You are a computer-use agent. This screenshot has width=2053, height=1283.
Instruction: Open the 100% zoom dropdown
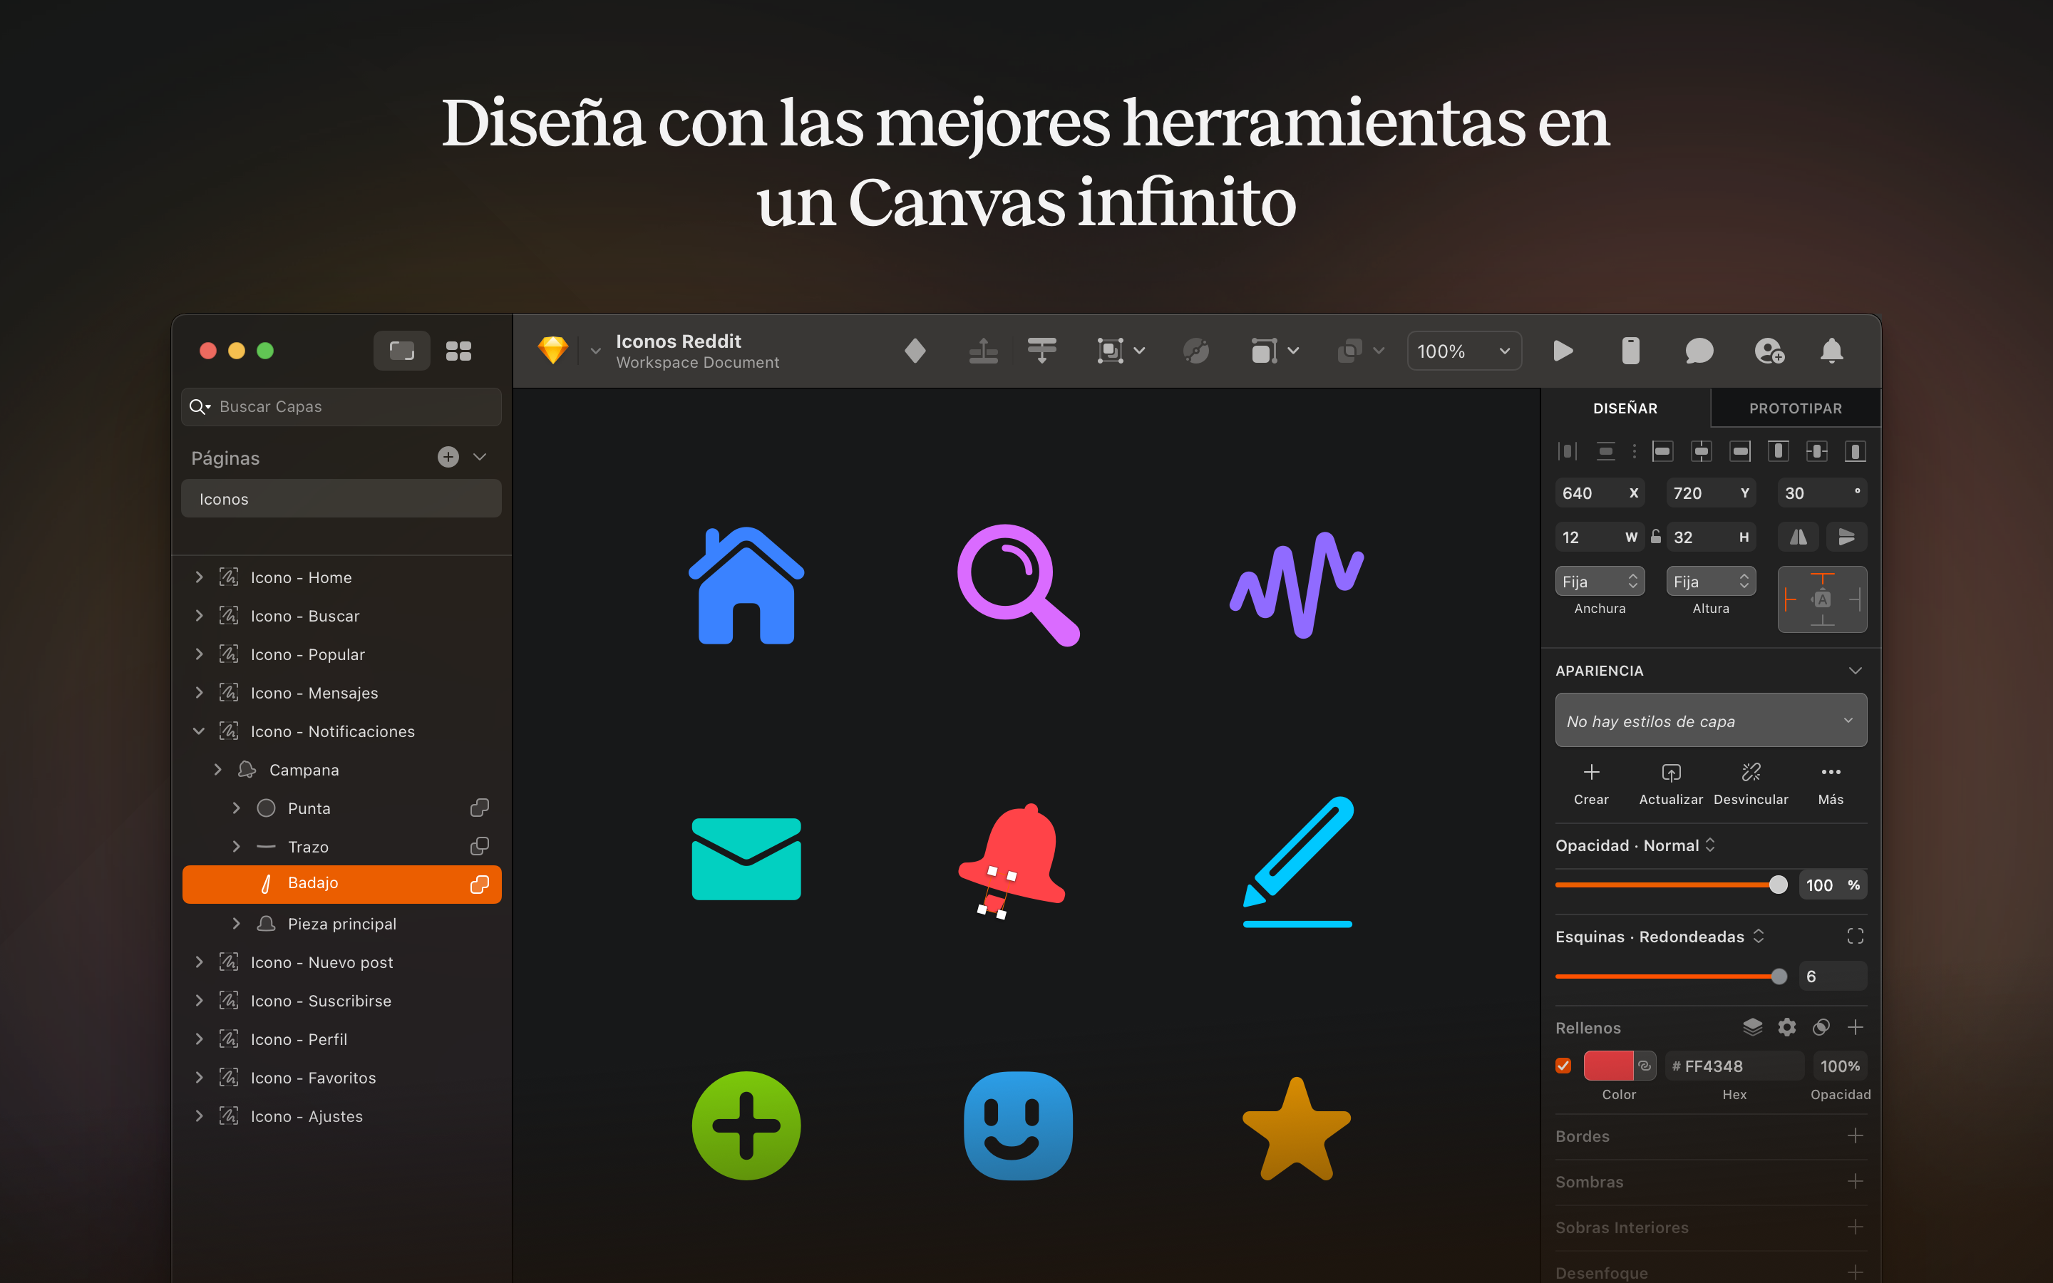(x=1463, y=351)
